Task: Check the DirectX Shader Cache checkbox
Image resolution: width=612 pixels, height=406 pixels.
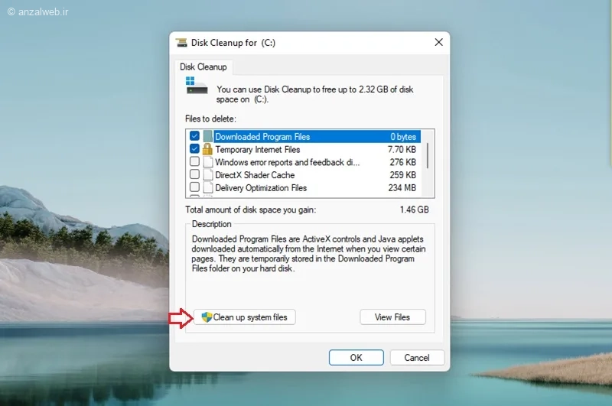Action: tap(194, 174)
